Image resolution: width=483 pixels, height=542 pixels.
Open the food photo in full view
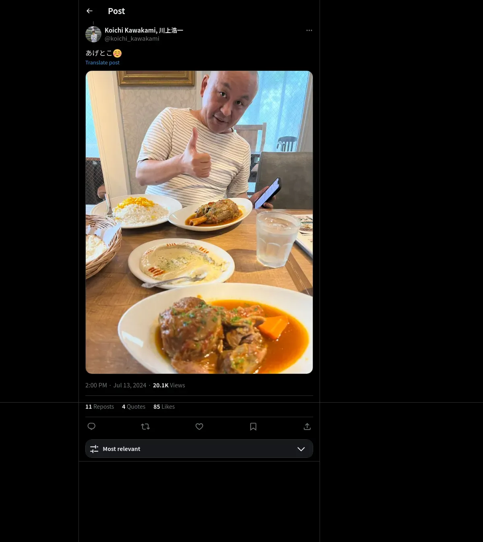tap(199, 222)
